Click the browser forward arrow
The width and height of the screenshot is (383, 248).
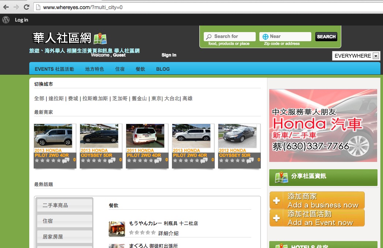(x=16, y=7)
